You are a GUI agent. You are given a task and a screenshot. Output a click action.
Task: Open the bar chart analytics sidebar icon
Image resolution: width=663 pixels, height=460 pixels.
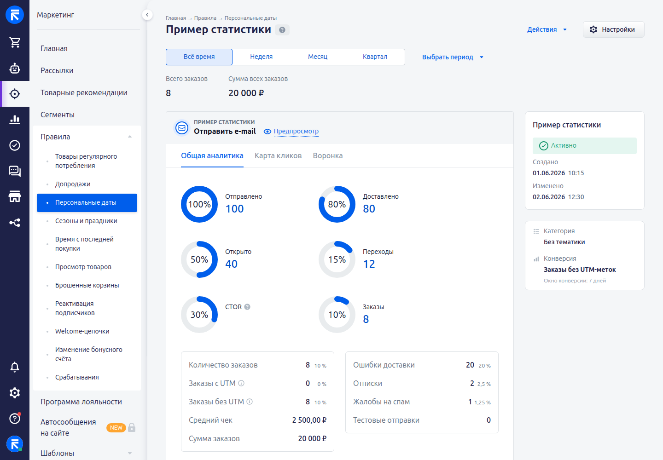click(x=15, y=120)
